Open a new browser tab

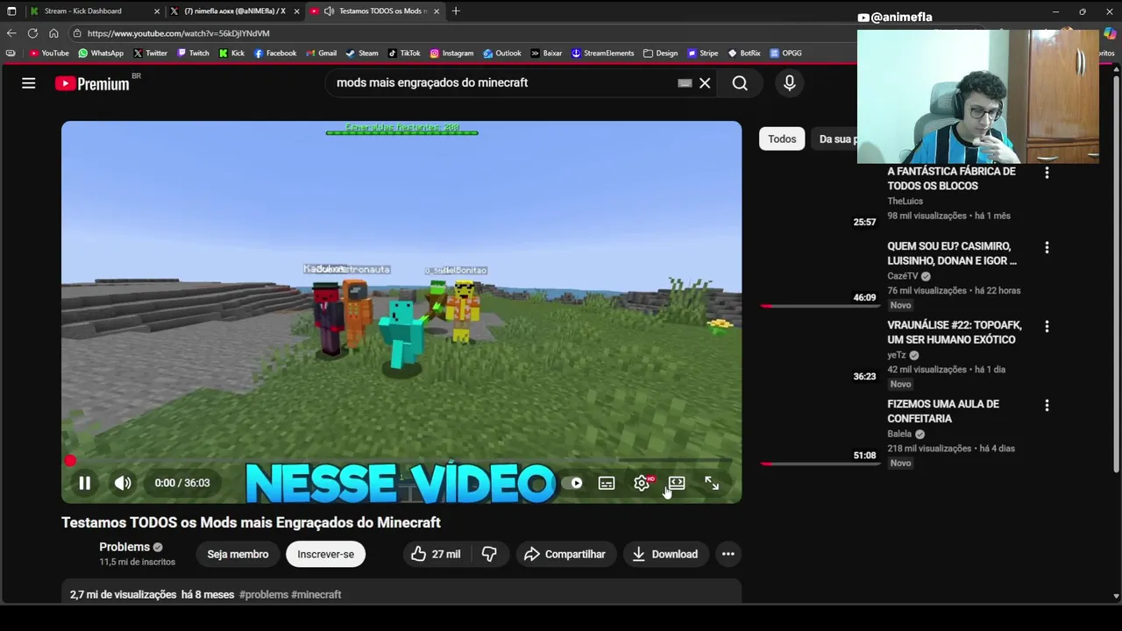coord(456,11)
